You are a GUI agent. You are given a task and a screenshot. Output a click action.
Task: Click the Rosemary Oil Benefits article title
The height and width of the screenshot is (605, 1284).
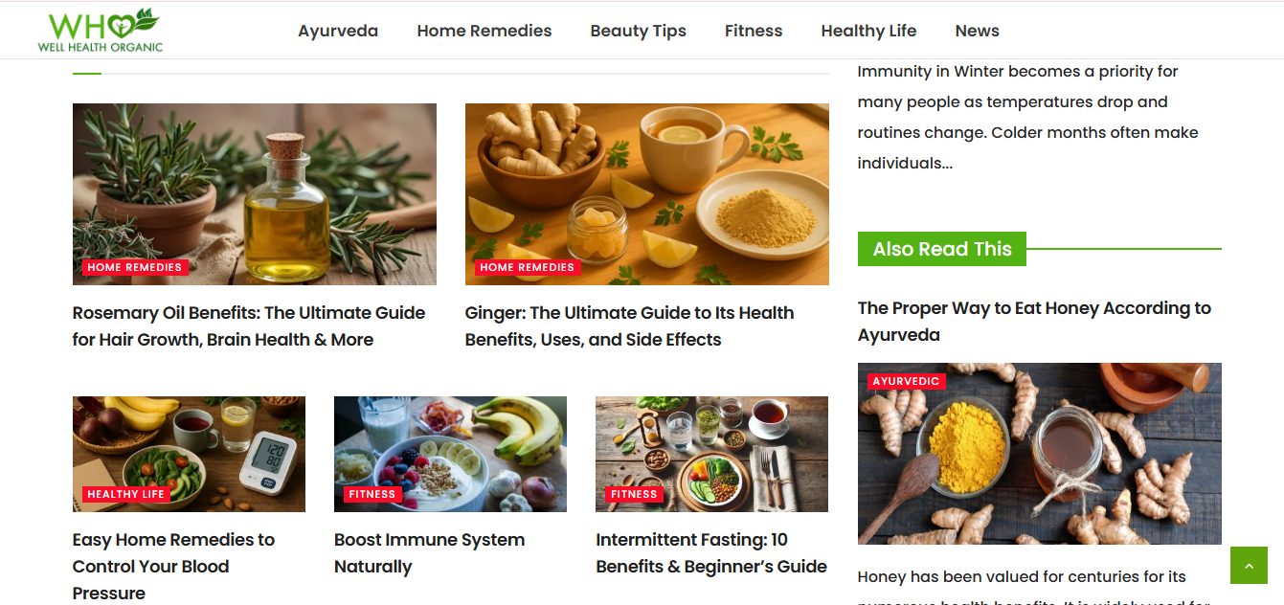[x=249, y=326]
